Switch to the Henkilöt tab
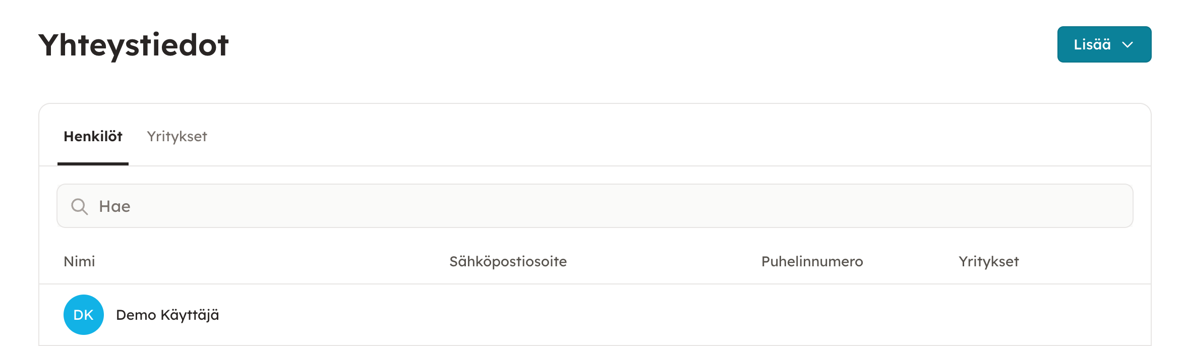1185x346 pixels. tap(93, 137)
